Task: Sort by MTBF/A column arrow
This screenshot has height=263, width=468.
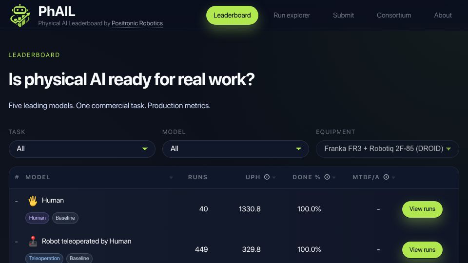Action: click(x=393, y=178)
